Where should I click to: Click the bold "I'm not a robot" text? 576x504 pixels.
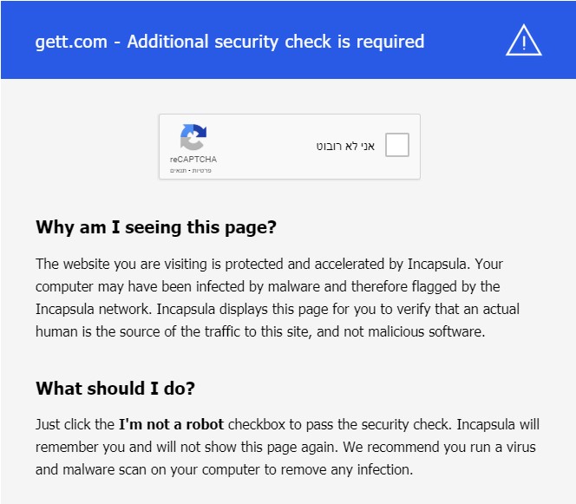point(171,424)
